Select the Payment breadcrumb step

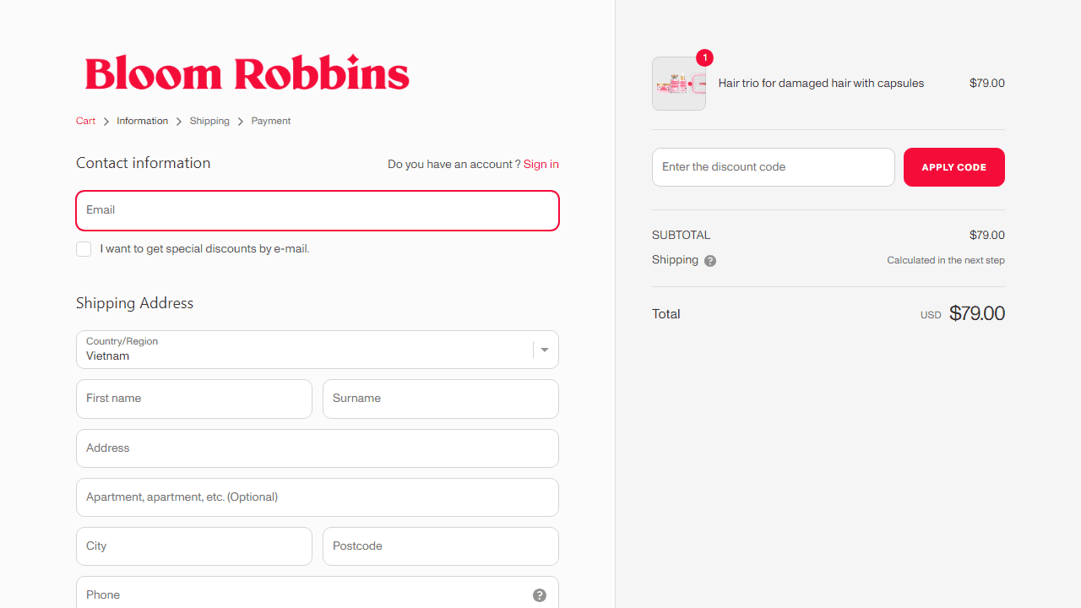(271, 121)
